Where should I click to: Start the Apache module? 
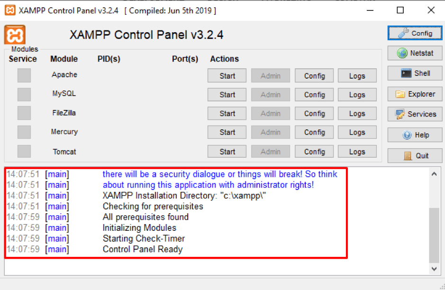point(227,75)
